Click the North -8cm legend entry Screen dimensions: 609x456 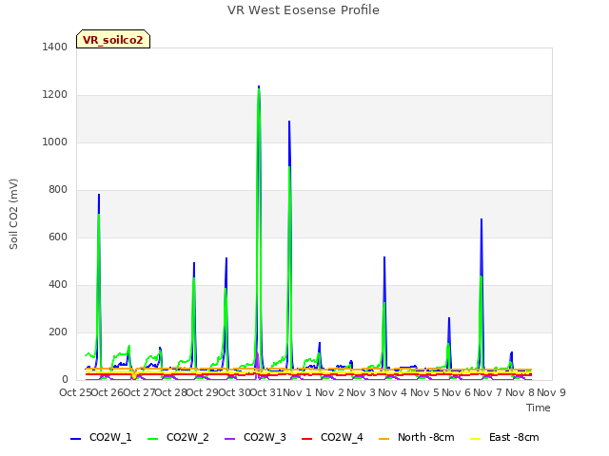[417, 437]
